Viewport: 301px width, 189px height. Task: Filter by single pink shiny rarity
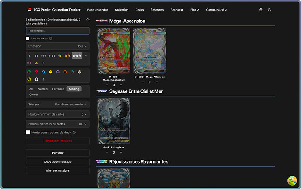86,56
